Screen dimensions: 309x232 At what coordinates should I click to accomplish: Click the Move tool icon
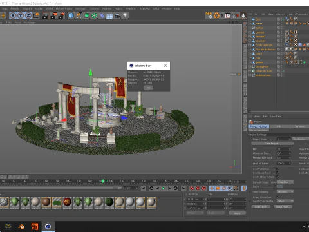pyautogui.click(x=3, y=15)
